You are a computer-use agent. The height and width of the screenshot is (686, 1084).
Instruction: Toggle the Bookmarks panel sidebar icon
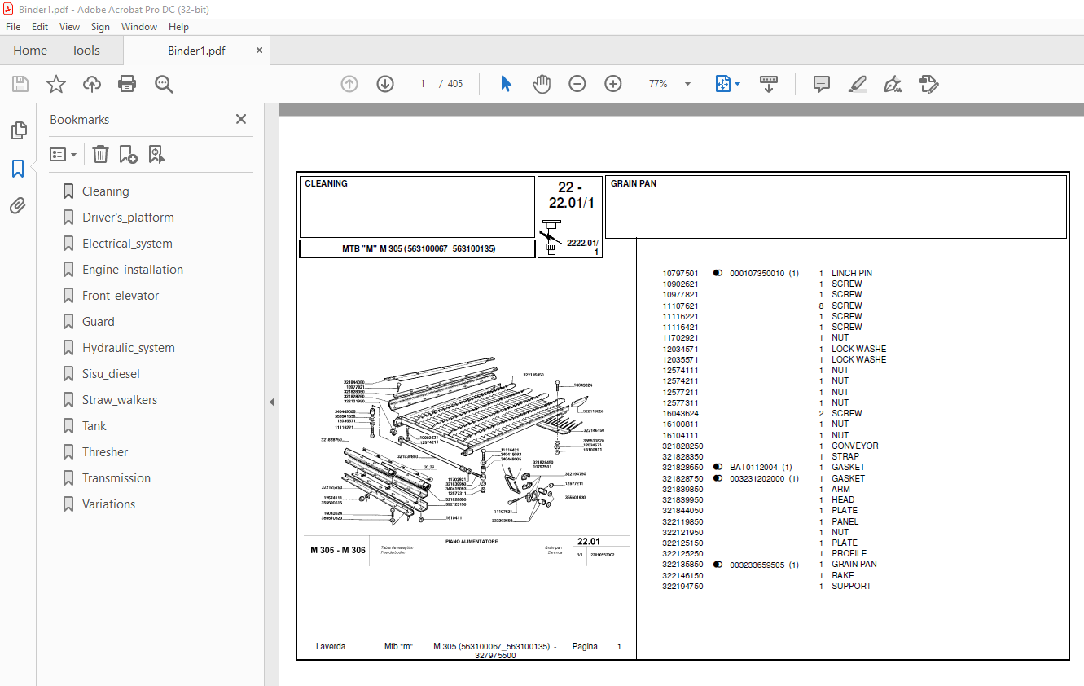(18, 169)
